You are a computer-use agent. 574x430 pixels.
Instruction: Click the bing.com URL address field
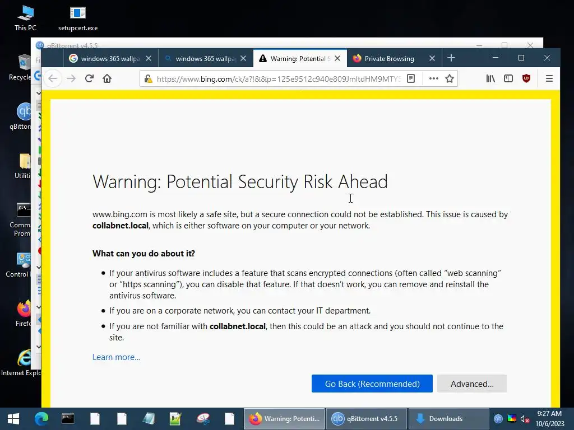pos(278,79)
